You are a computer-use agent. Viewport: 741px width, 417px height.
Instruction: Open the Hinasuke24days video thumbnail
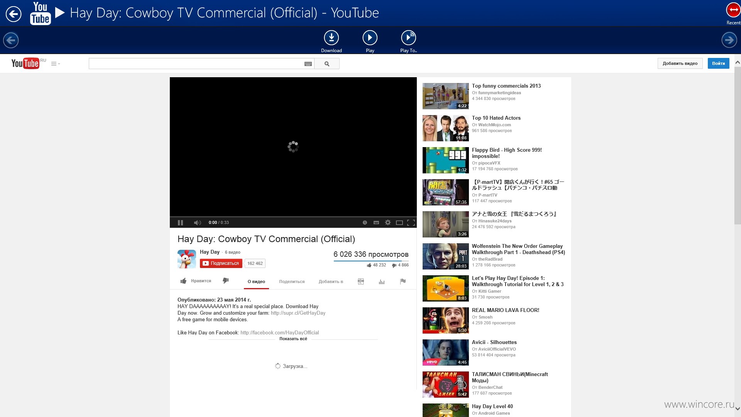tap(446, 224)
